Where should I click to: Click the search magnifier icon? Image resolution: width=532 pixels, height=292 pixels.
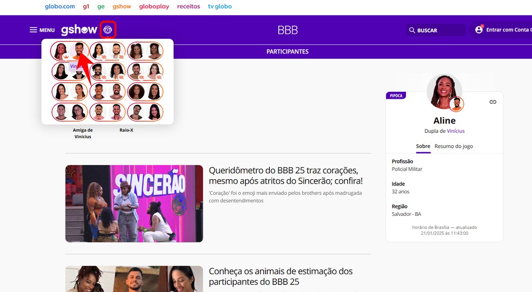(412, 30)
